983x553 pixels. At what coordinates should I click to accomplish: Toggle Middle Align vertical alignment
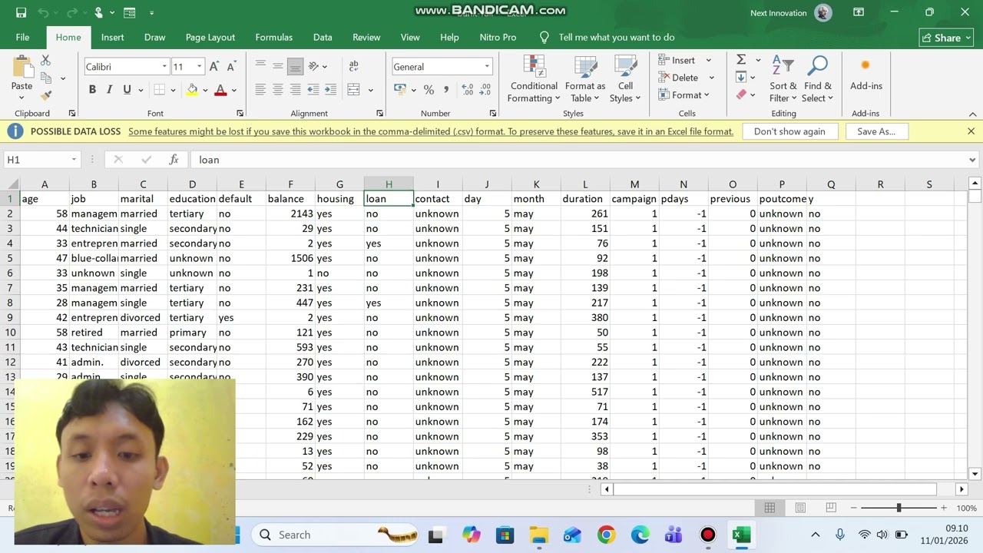click(x=278, y=67)
